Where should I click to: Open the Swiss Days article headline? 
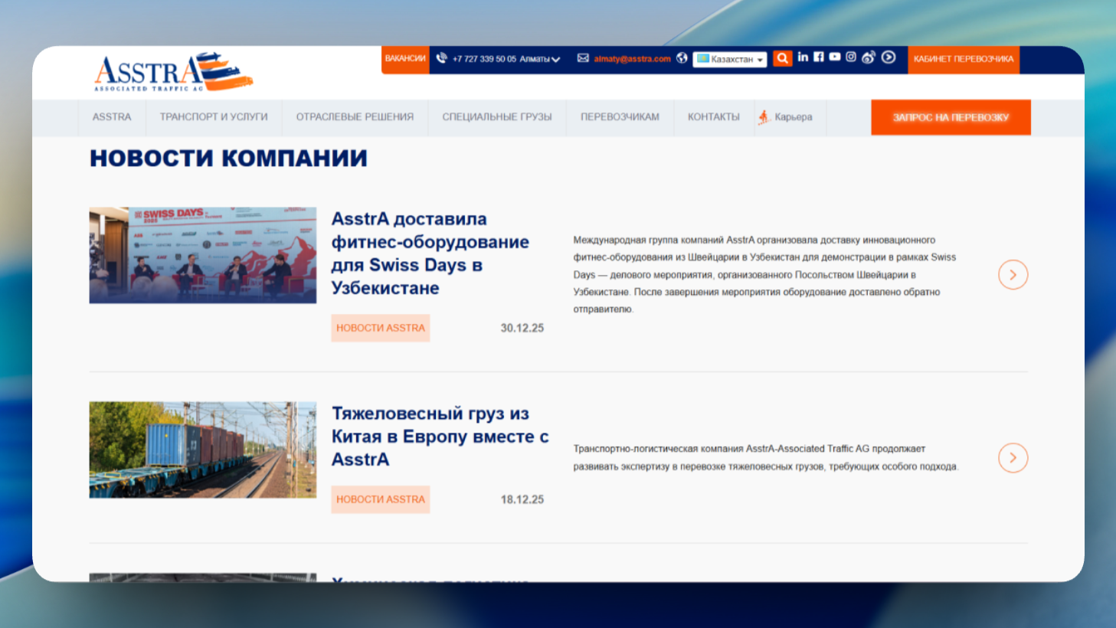[430, 253]
